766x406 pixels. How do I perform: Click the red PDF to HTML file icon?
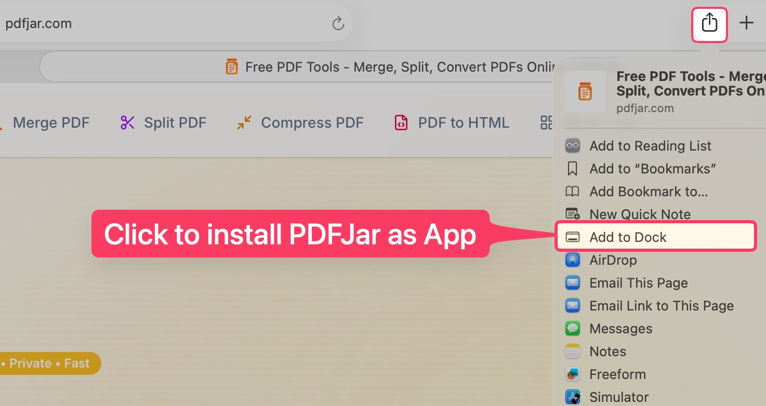(x=401, y=123)
